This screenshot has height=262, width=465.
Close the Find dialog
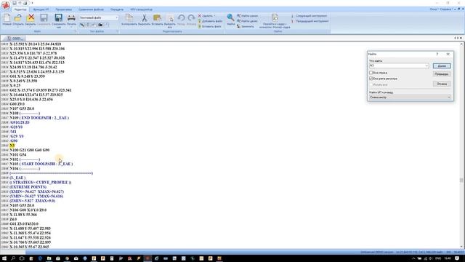click(x=448, y=54)
